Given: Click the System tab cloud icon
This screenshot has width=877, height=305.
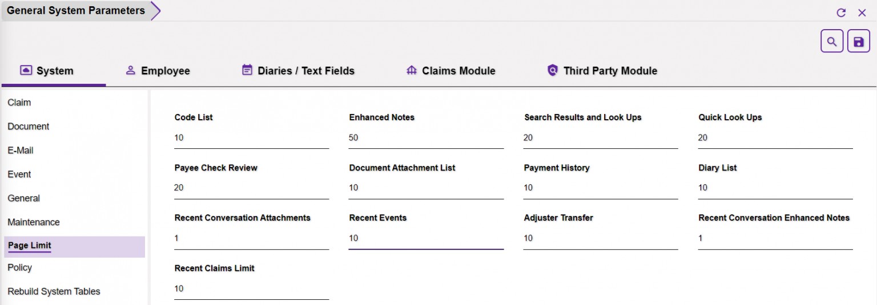Looking at the screenshot, I should point(26,70).
